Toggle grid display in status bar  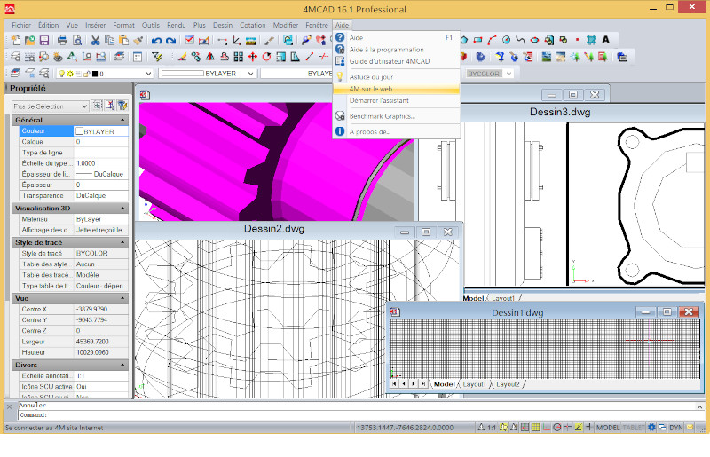point(535,427)
